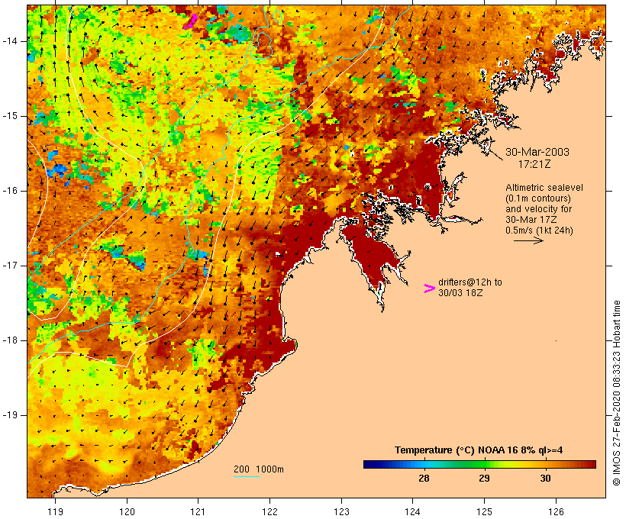Click the '200 1000m' bathymetry contour label

coord(259,469)
